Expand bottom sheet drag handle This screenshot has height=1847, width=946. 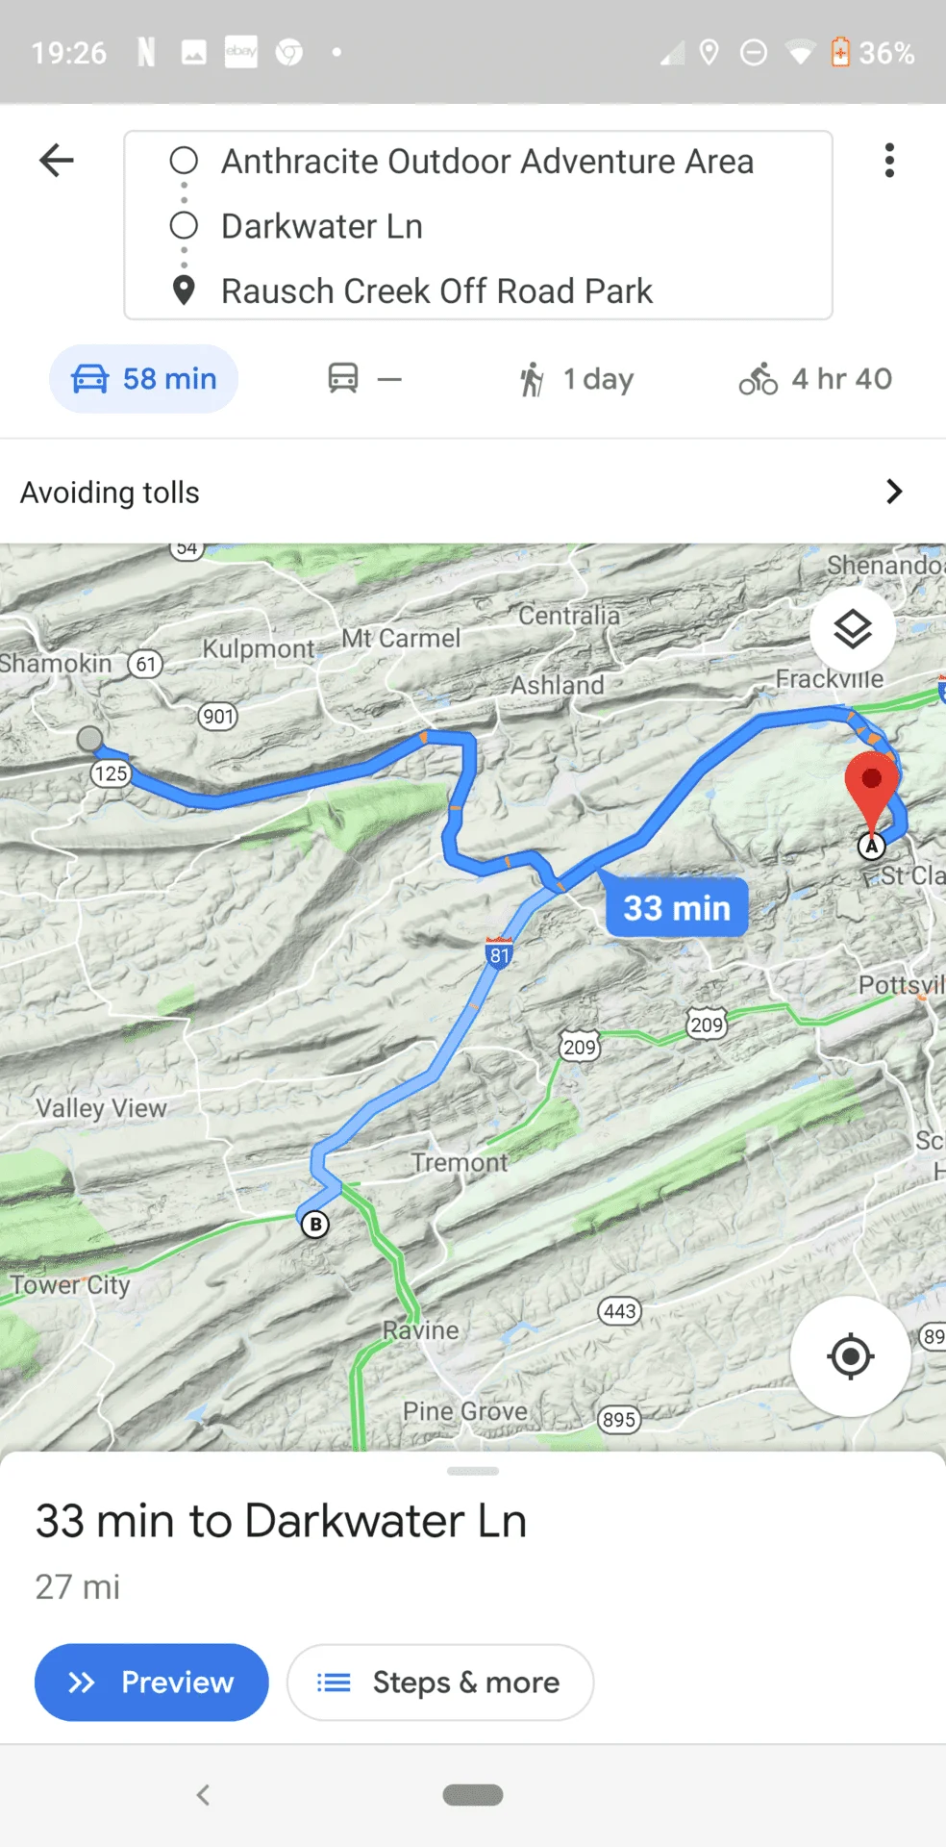coord(473,1471)
